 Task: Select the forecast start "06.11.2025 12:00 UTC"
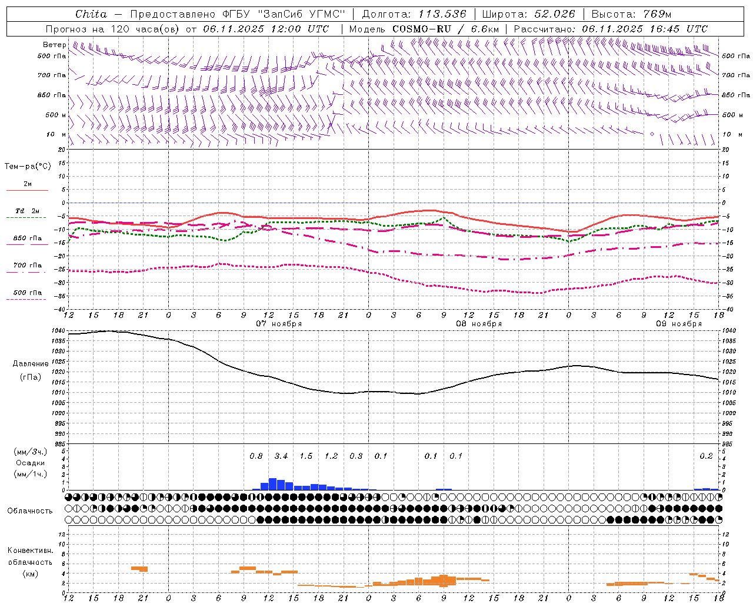pos(266,29)
